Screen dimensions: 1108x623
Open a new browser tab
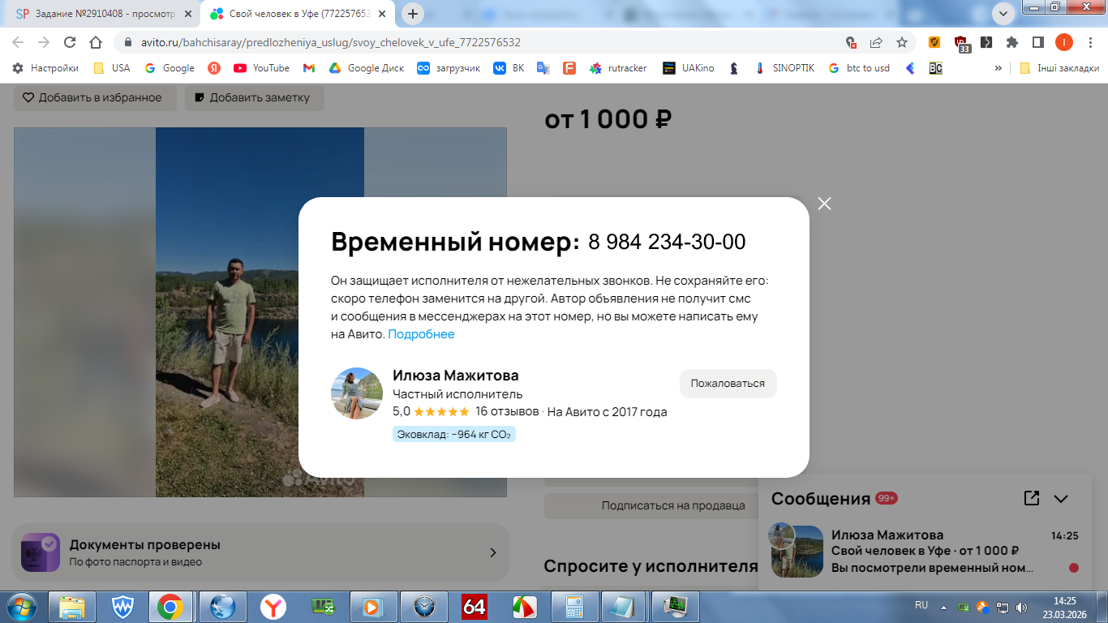(413, 14)
